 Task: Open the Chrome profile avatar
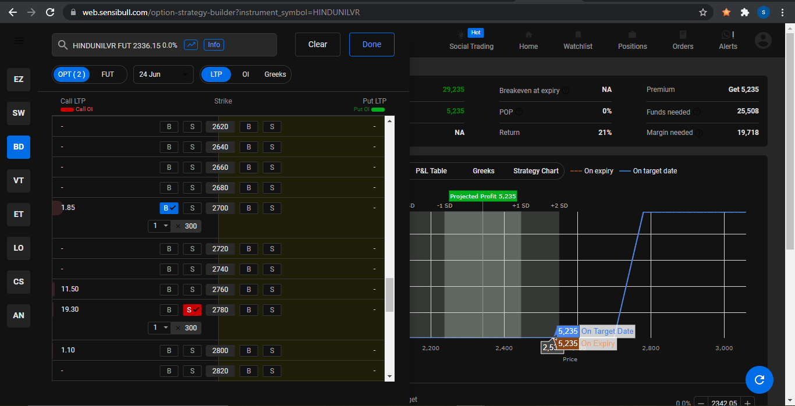coord(764,12)
